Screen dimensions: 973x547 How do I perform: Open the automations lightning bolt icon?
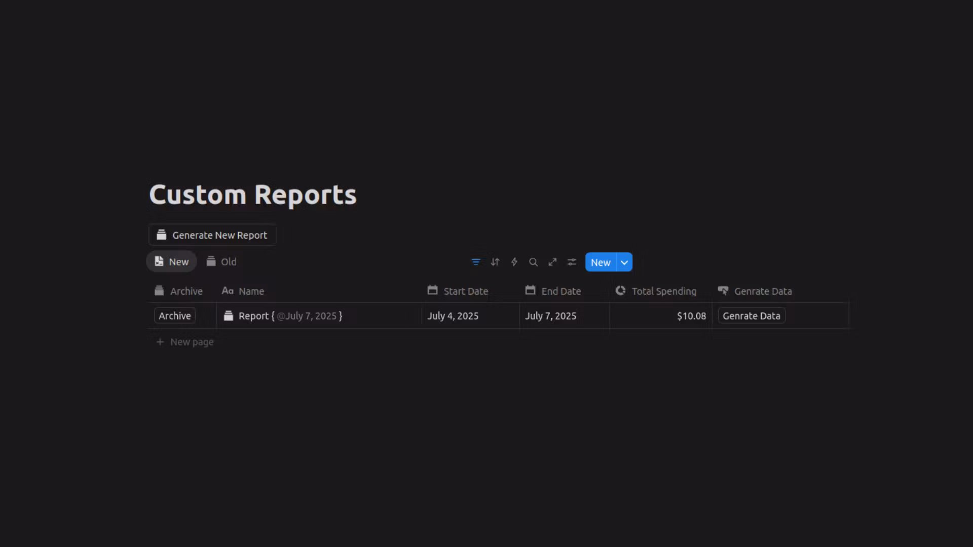514,262
